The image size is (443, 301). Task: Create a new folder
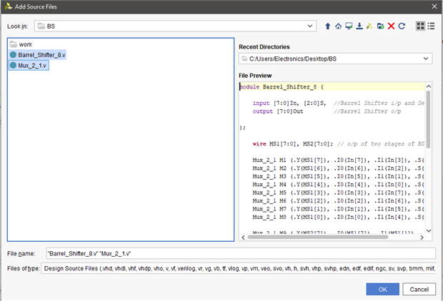click(x=380, y=26)
